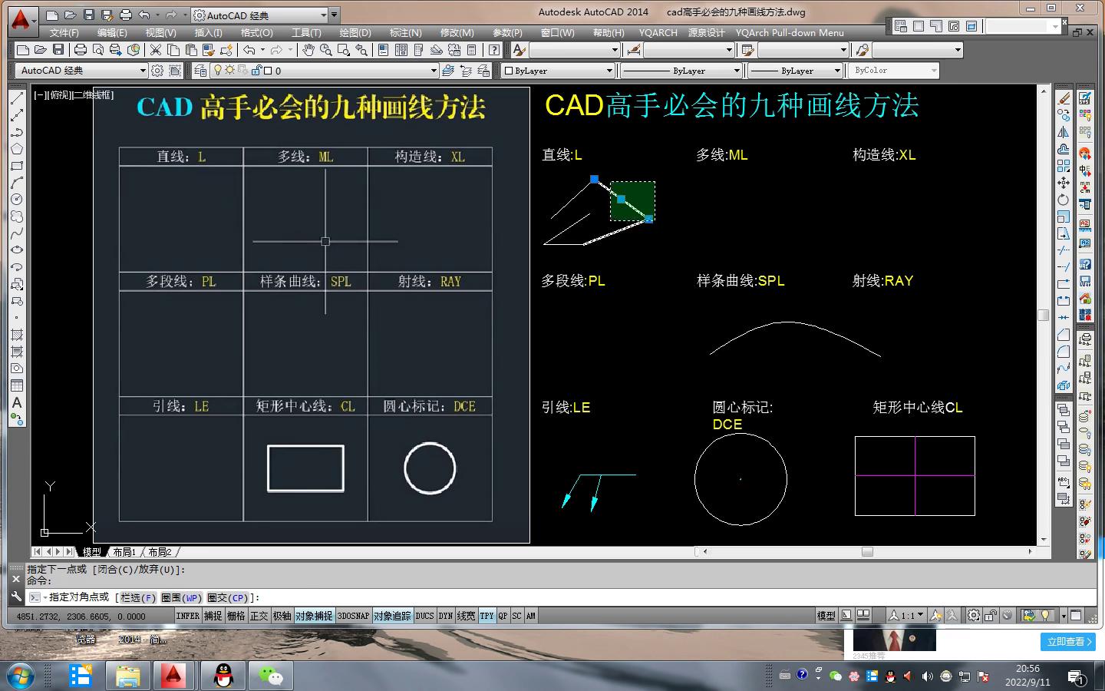The image size is (1105, 691).
Task: Click the Multiline Text 'A' tool
Action: [17, 402]
